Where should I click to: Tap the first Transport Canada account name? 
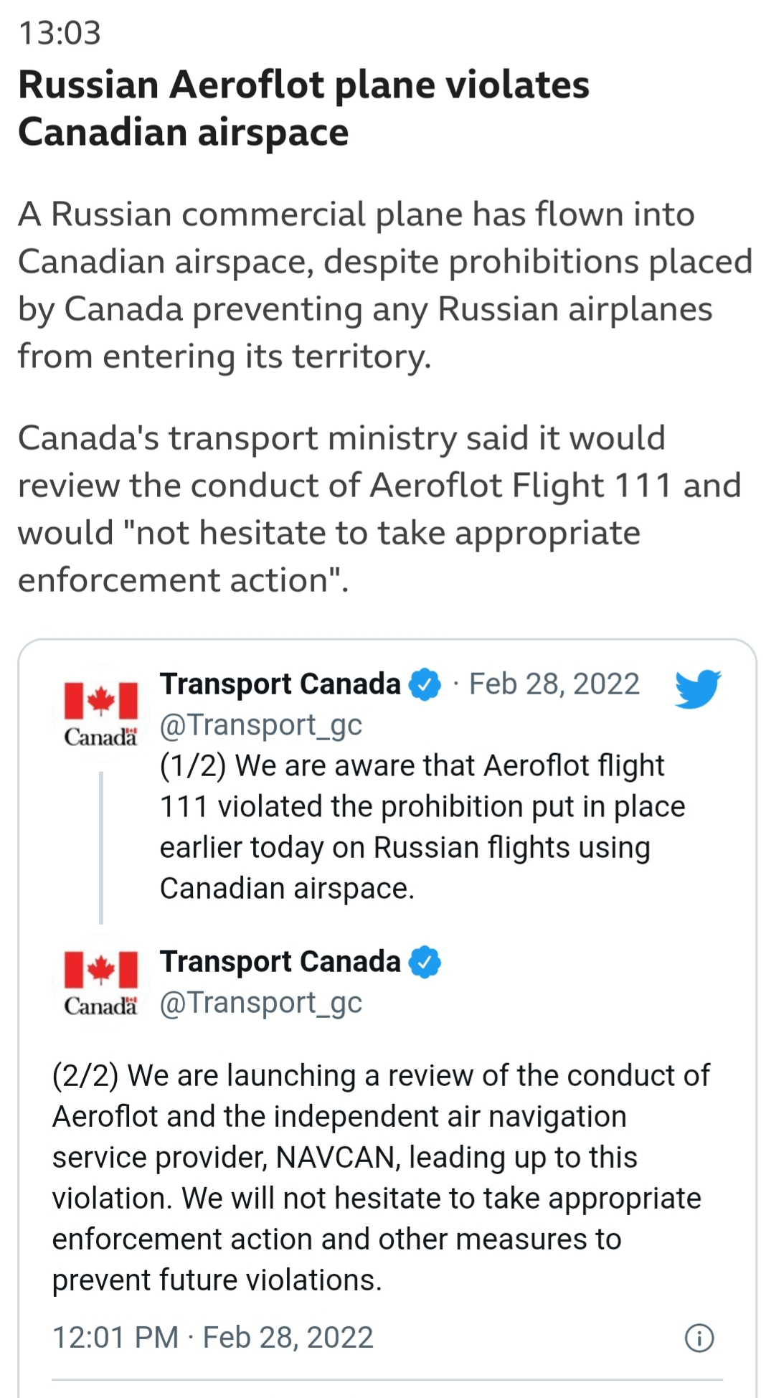[280, 684]
